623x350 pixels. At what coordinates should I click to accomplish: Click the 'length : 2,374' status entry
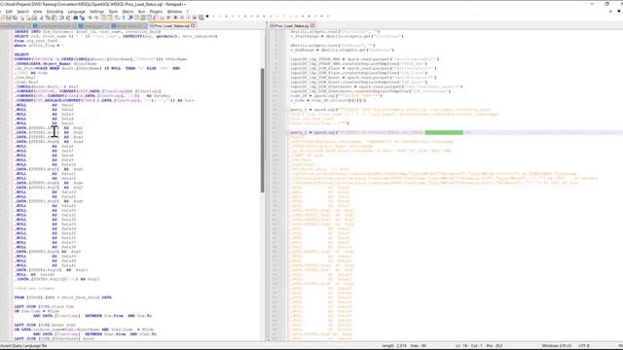(x=394, y=346)
